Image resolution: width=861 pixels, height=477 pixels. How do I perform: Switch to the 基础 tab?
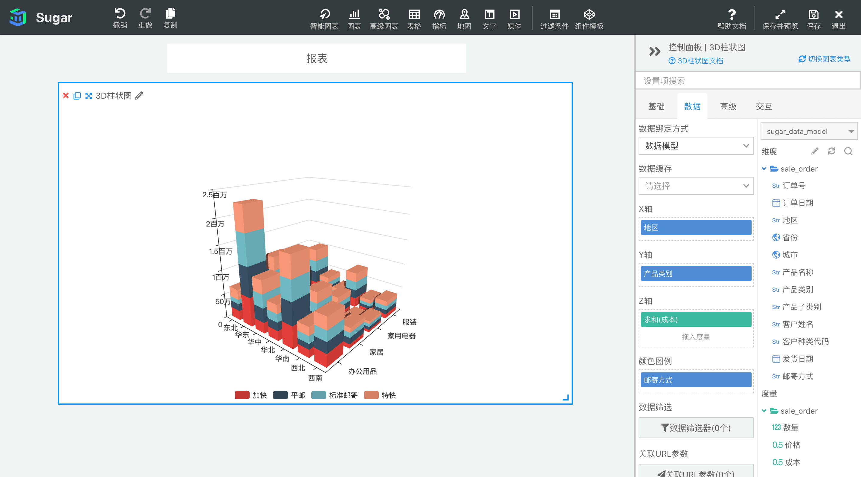(656, 107)
